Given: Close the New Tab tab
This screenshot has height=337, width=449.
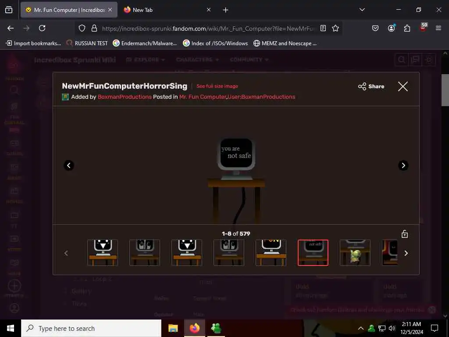Looking at the screenshot, I should [209, 10].
